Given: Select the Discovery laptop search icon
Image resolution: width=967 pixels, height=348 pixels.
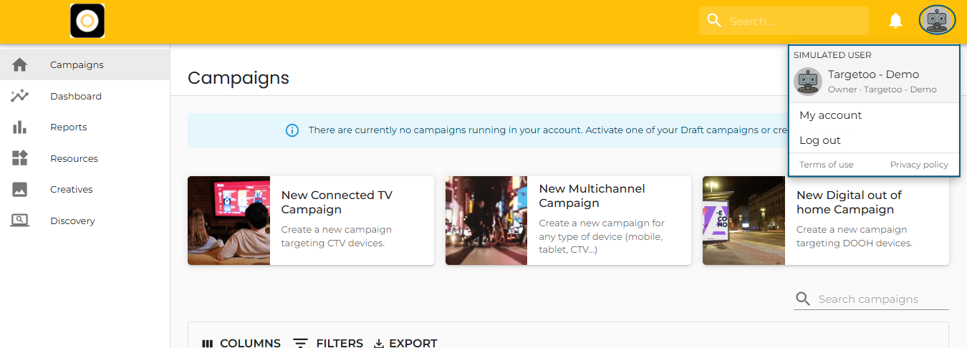Looking at the screenshot, I should click(x=20, y=221).
